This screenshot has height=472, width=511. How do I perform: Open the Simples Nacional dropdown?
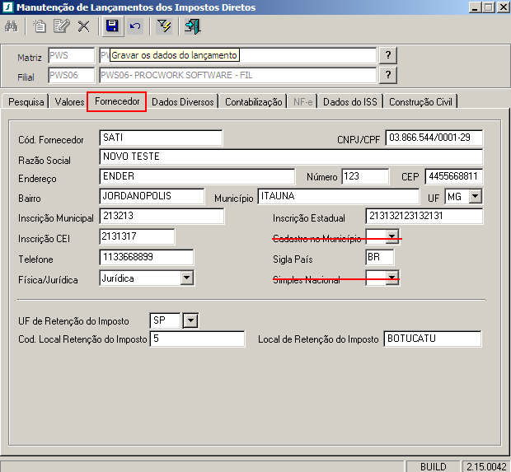click(x=393, y=278)
